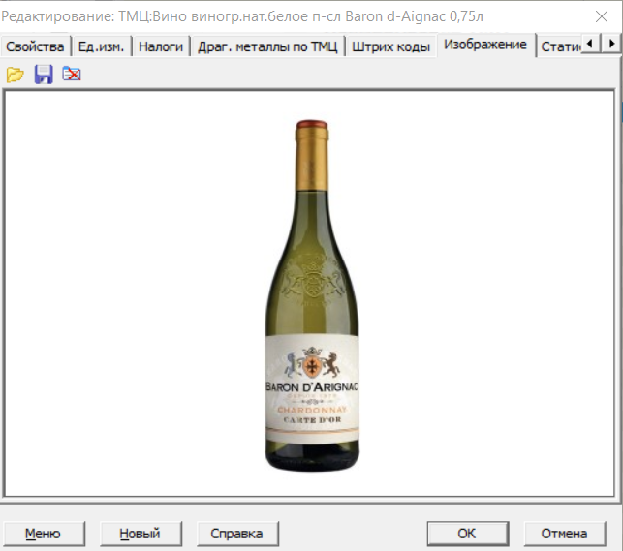This screenshot has height=551, width=623.
Task: Open the Ед.изм. tab
Action: [x=102, y=46]
